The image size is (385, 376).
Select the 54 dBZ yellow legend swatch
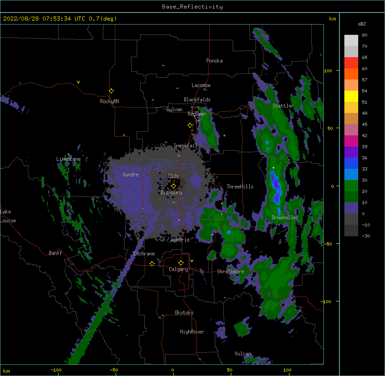[x=351, y=96]
